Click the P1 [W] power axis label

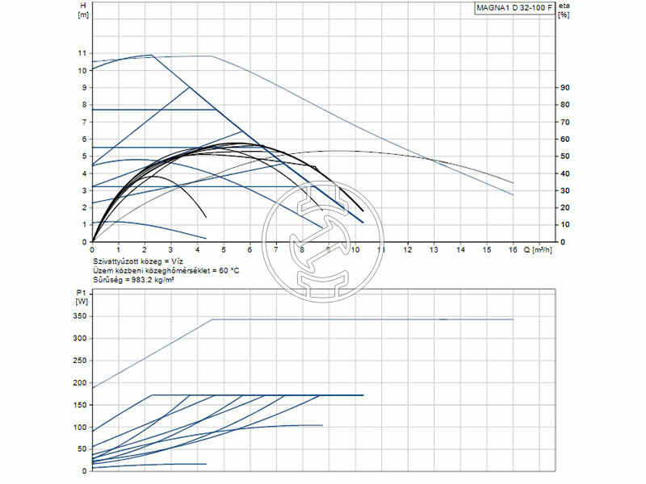(82, 295)
